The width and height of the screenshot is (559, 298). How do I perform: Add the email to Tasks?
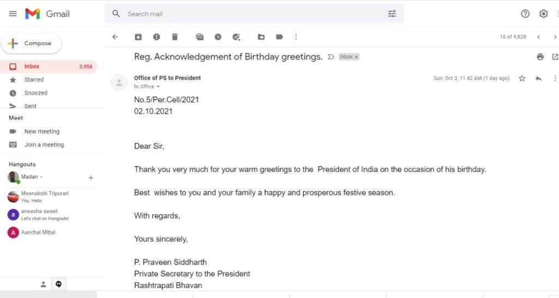click(x=236, y=37)
